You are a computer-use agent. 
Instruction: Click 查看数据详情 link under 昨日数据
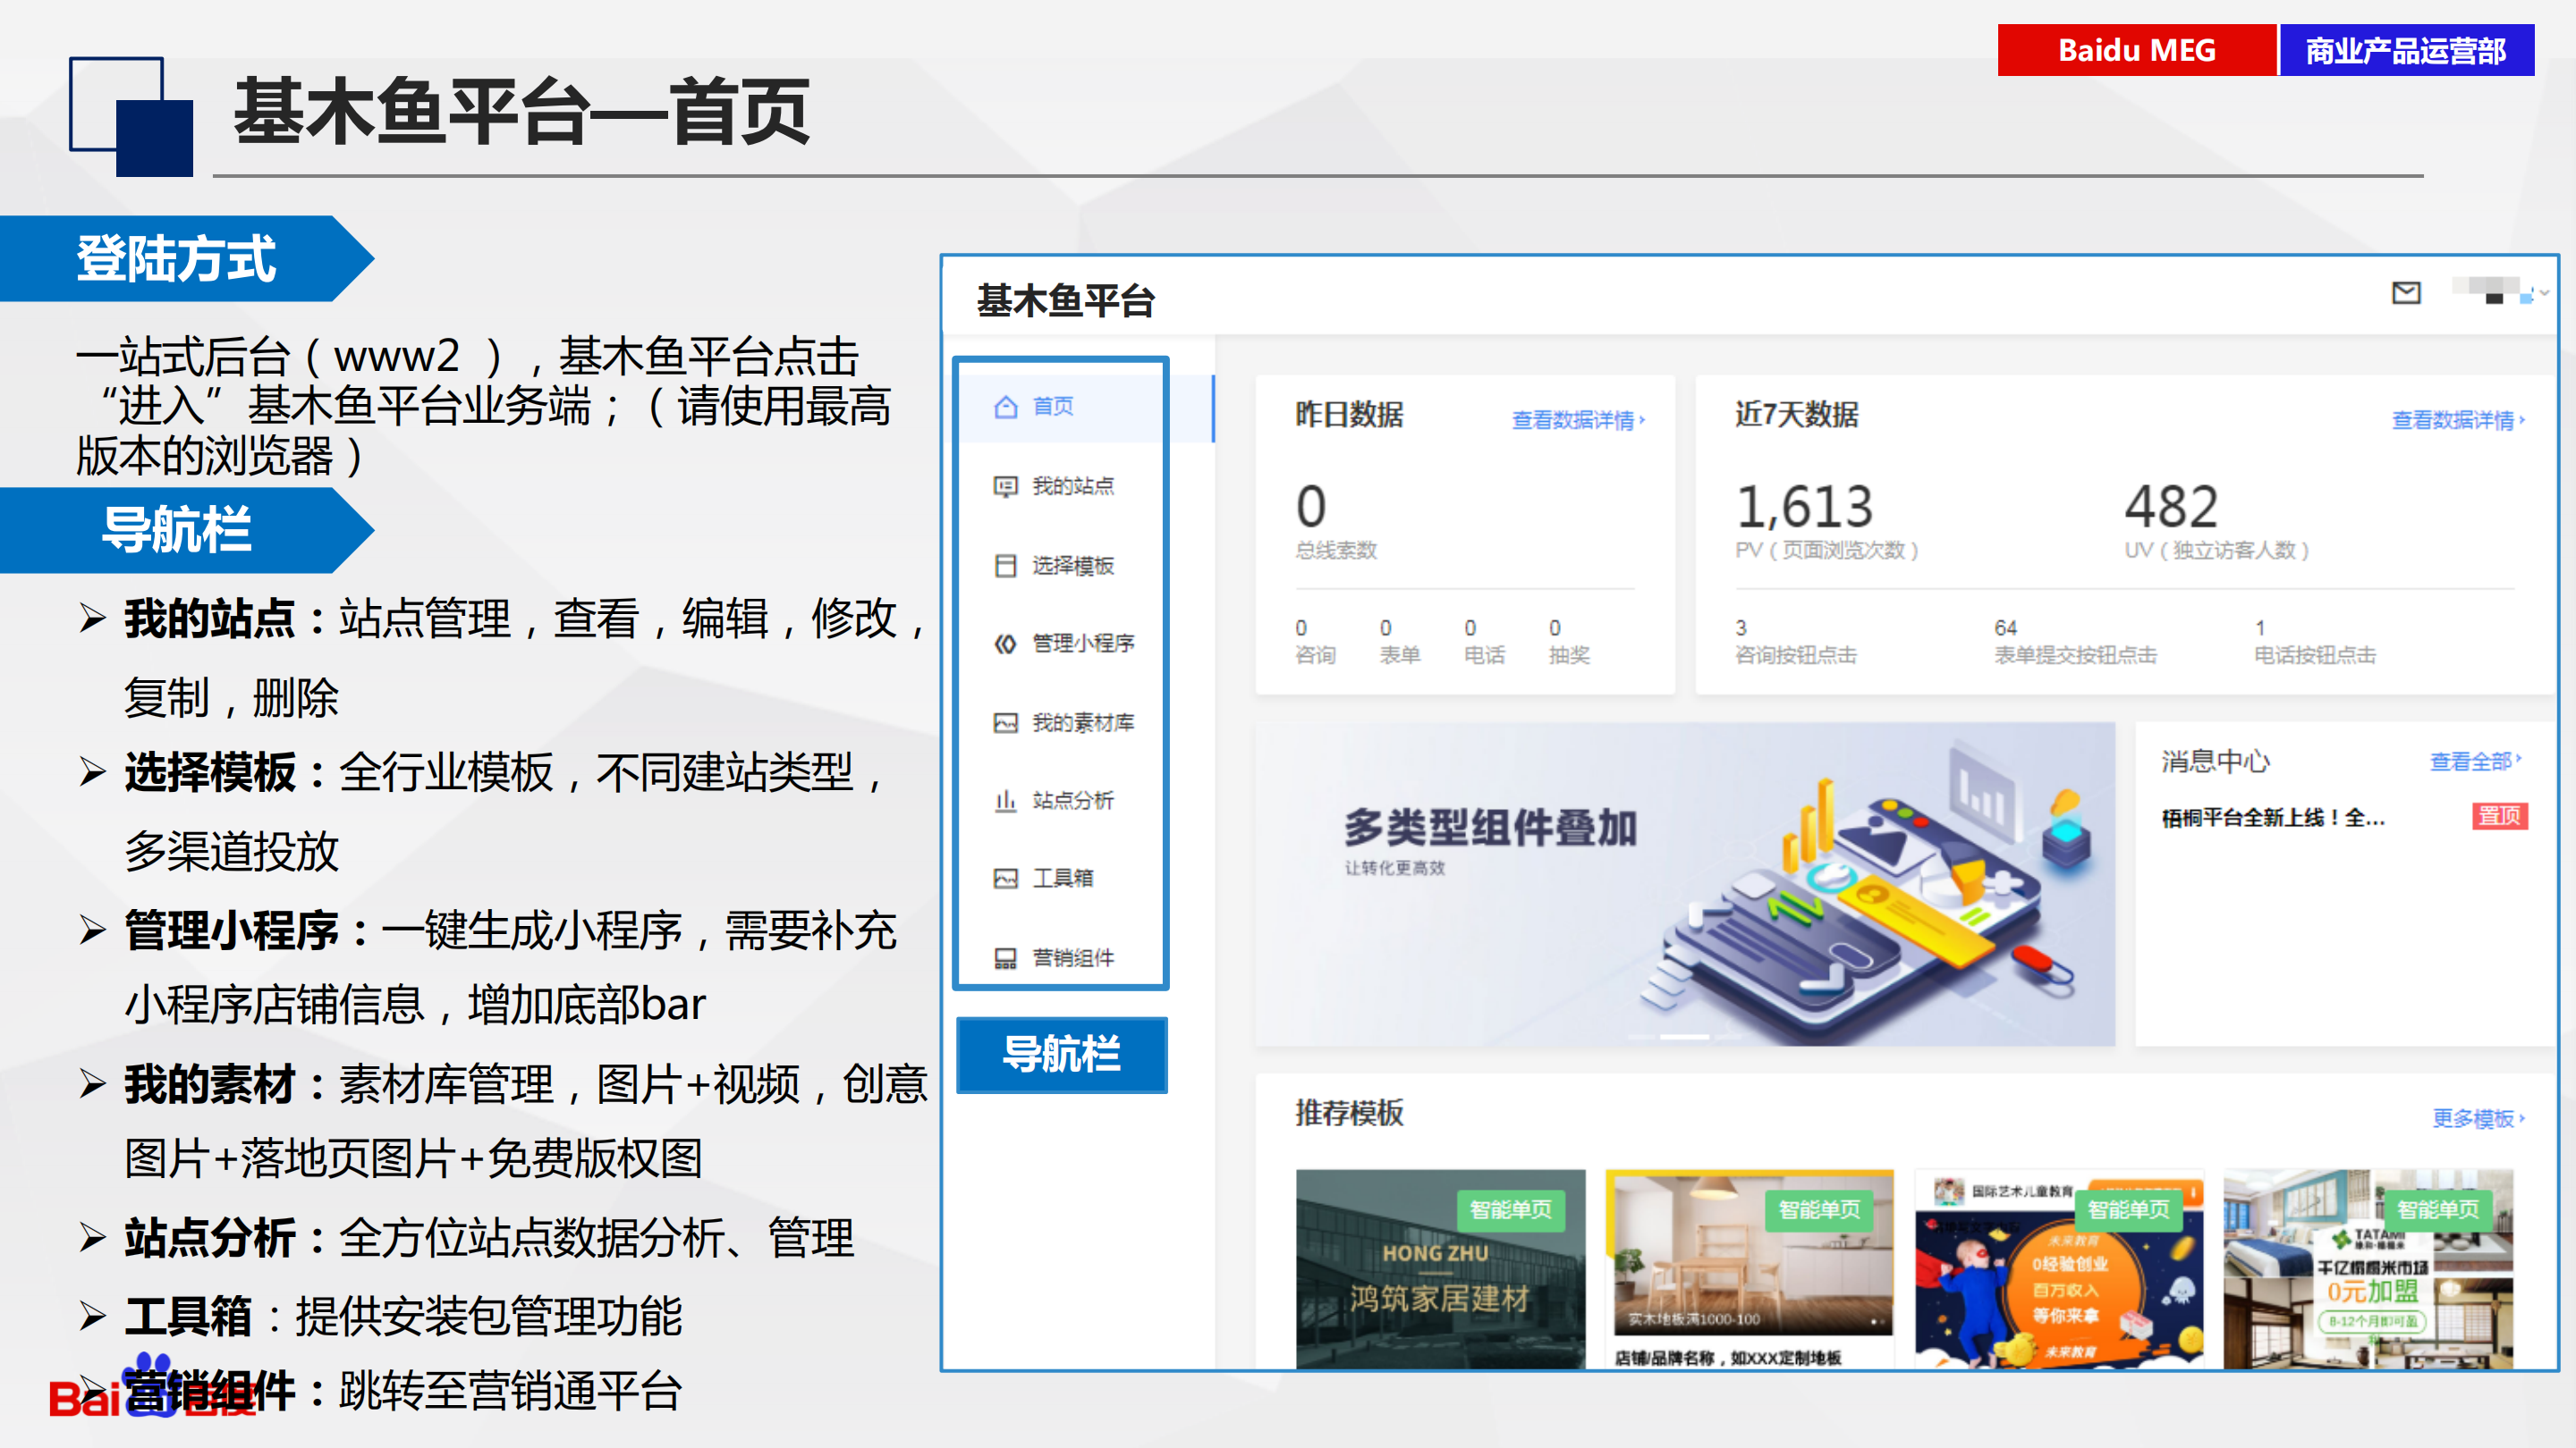(1578, 421)
